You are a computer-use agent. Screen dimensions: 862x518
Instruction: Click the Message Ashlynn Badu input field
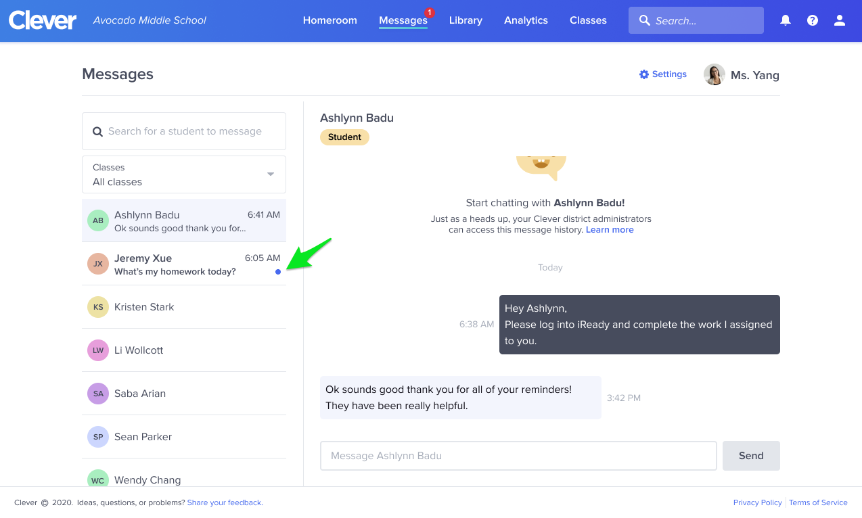(518, 455)
